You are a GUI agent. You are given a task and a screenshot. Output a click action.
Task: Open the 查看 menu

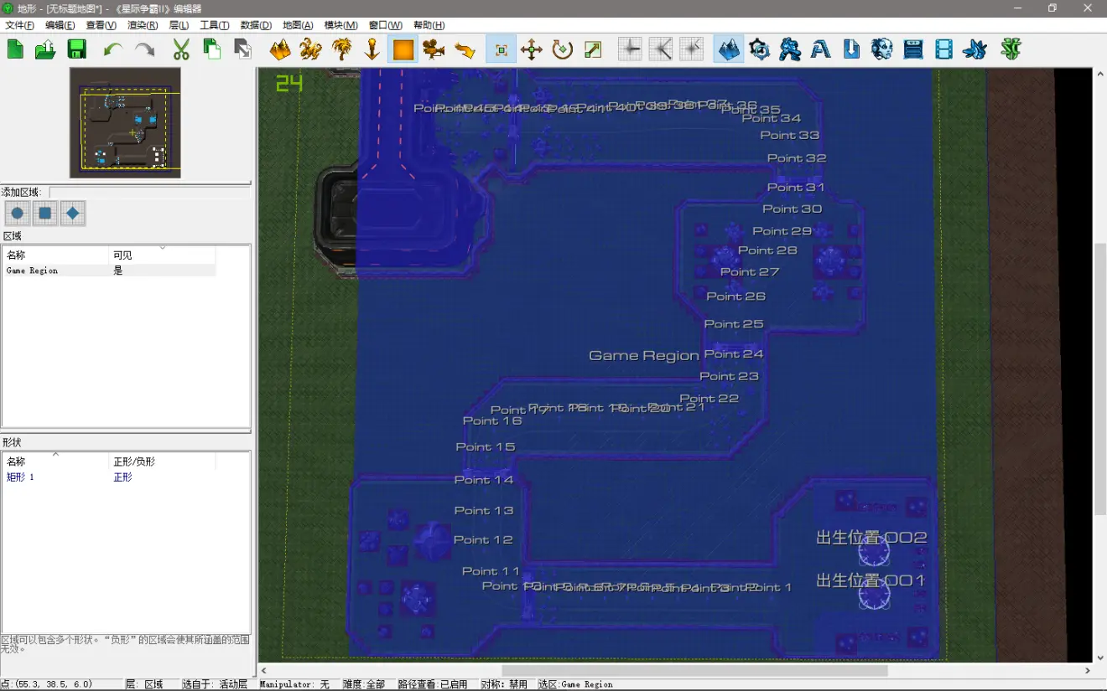click(101, 25)
